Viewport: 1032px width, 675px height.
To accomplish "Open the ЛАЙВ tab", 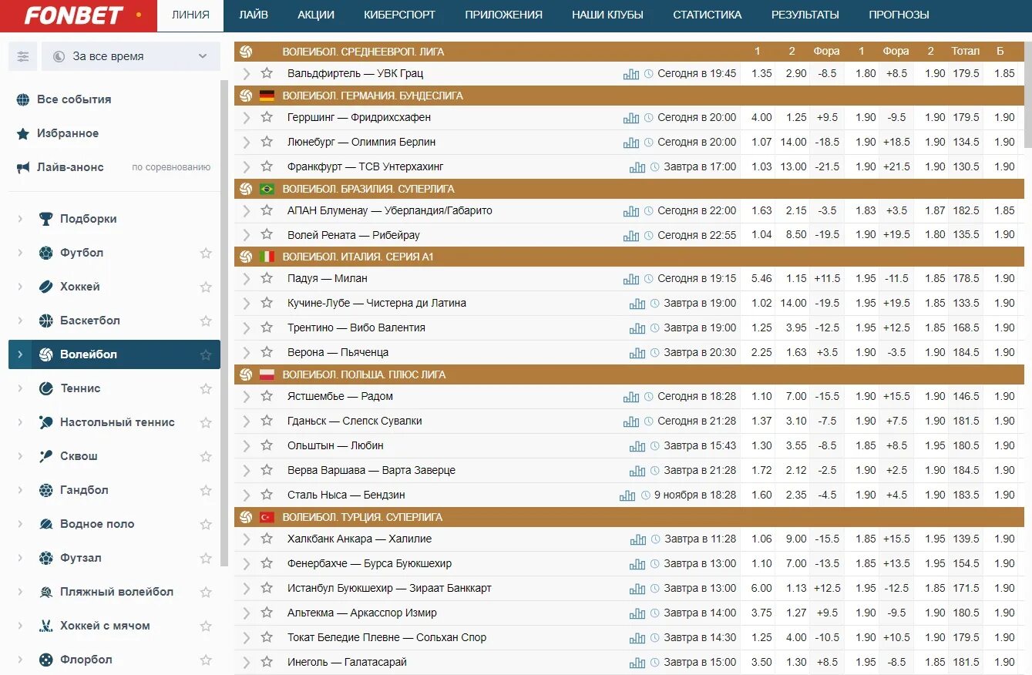I will (254, 15).
